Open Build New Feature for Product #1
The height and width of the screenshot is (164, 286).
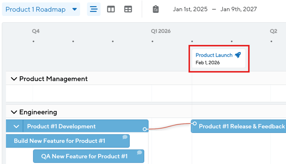(x=68, y=141)
